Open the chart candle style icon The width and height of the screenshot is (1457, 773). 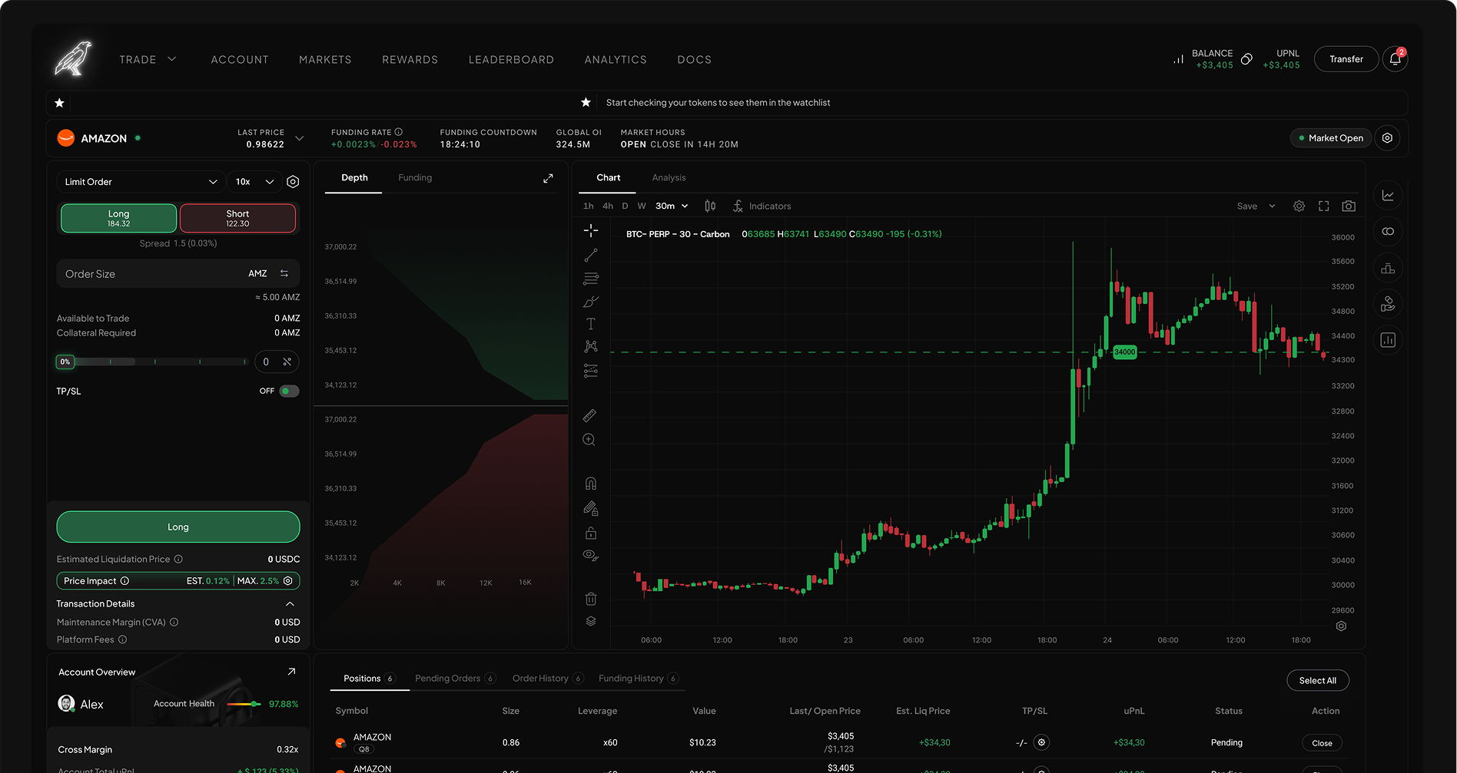tap(710, 206)
